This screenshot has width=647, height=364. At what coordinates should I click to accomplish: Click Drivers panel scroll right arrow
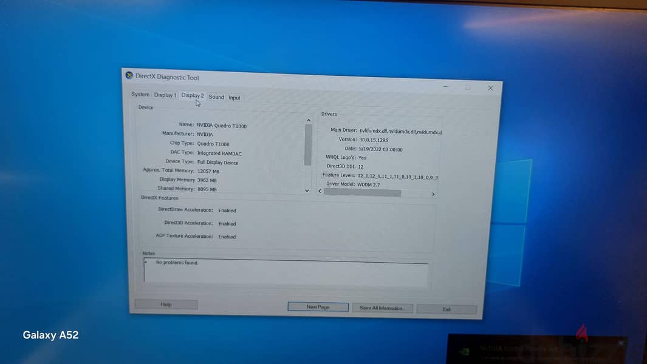tap(433, 194)
